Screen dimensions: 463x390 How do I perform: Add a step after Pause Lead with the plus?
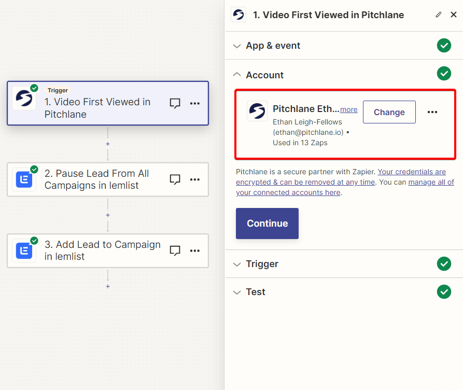click(x=108, y=215)
